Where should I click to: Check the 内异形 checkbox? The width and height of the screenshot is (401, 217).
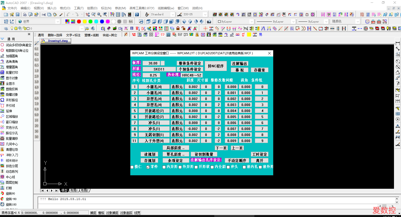pyautogui.click(x=164, y=167)
